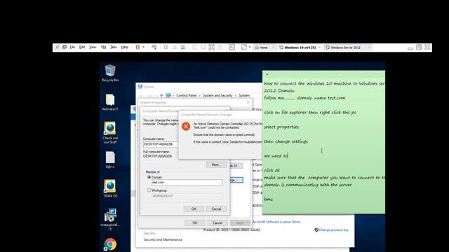
Task: Enter full screen mode via toolbar icon
Action: tap(211, 47)
